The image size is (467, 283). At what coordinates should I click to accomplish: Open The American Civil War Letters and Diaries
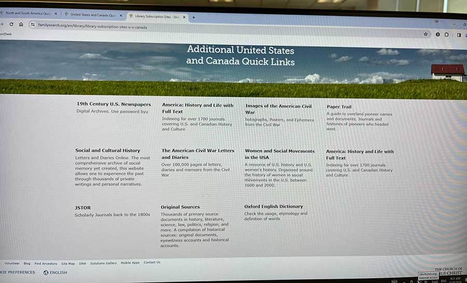click(198, 154)
